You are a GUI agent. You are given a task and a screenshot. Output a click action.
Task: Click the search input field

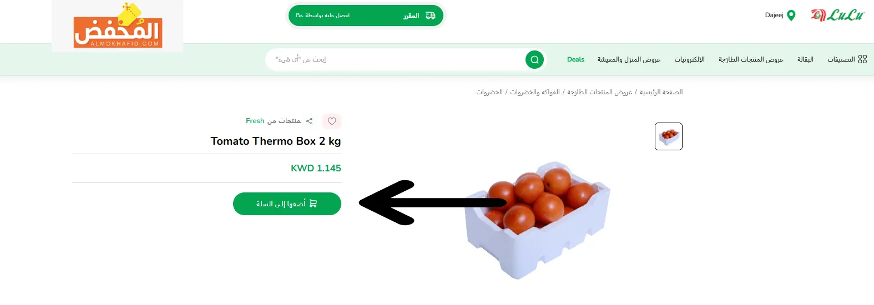[x=397, y=59]
